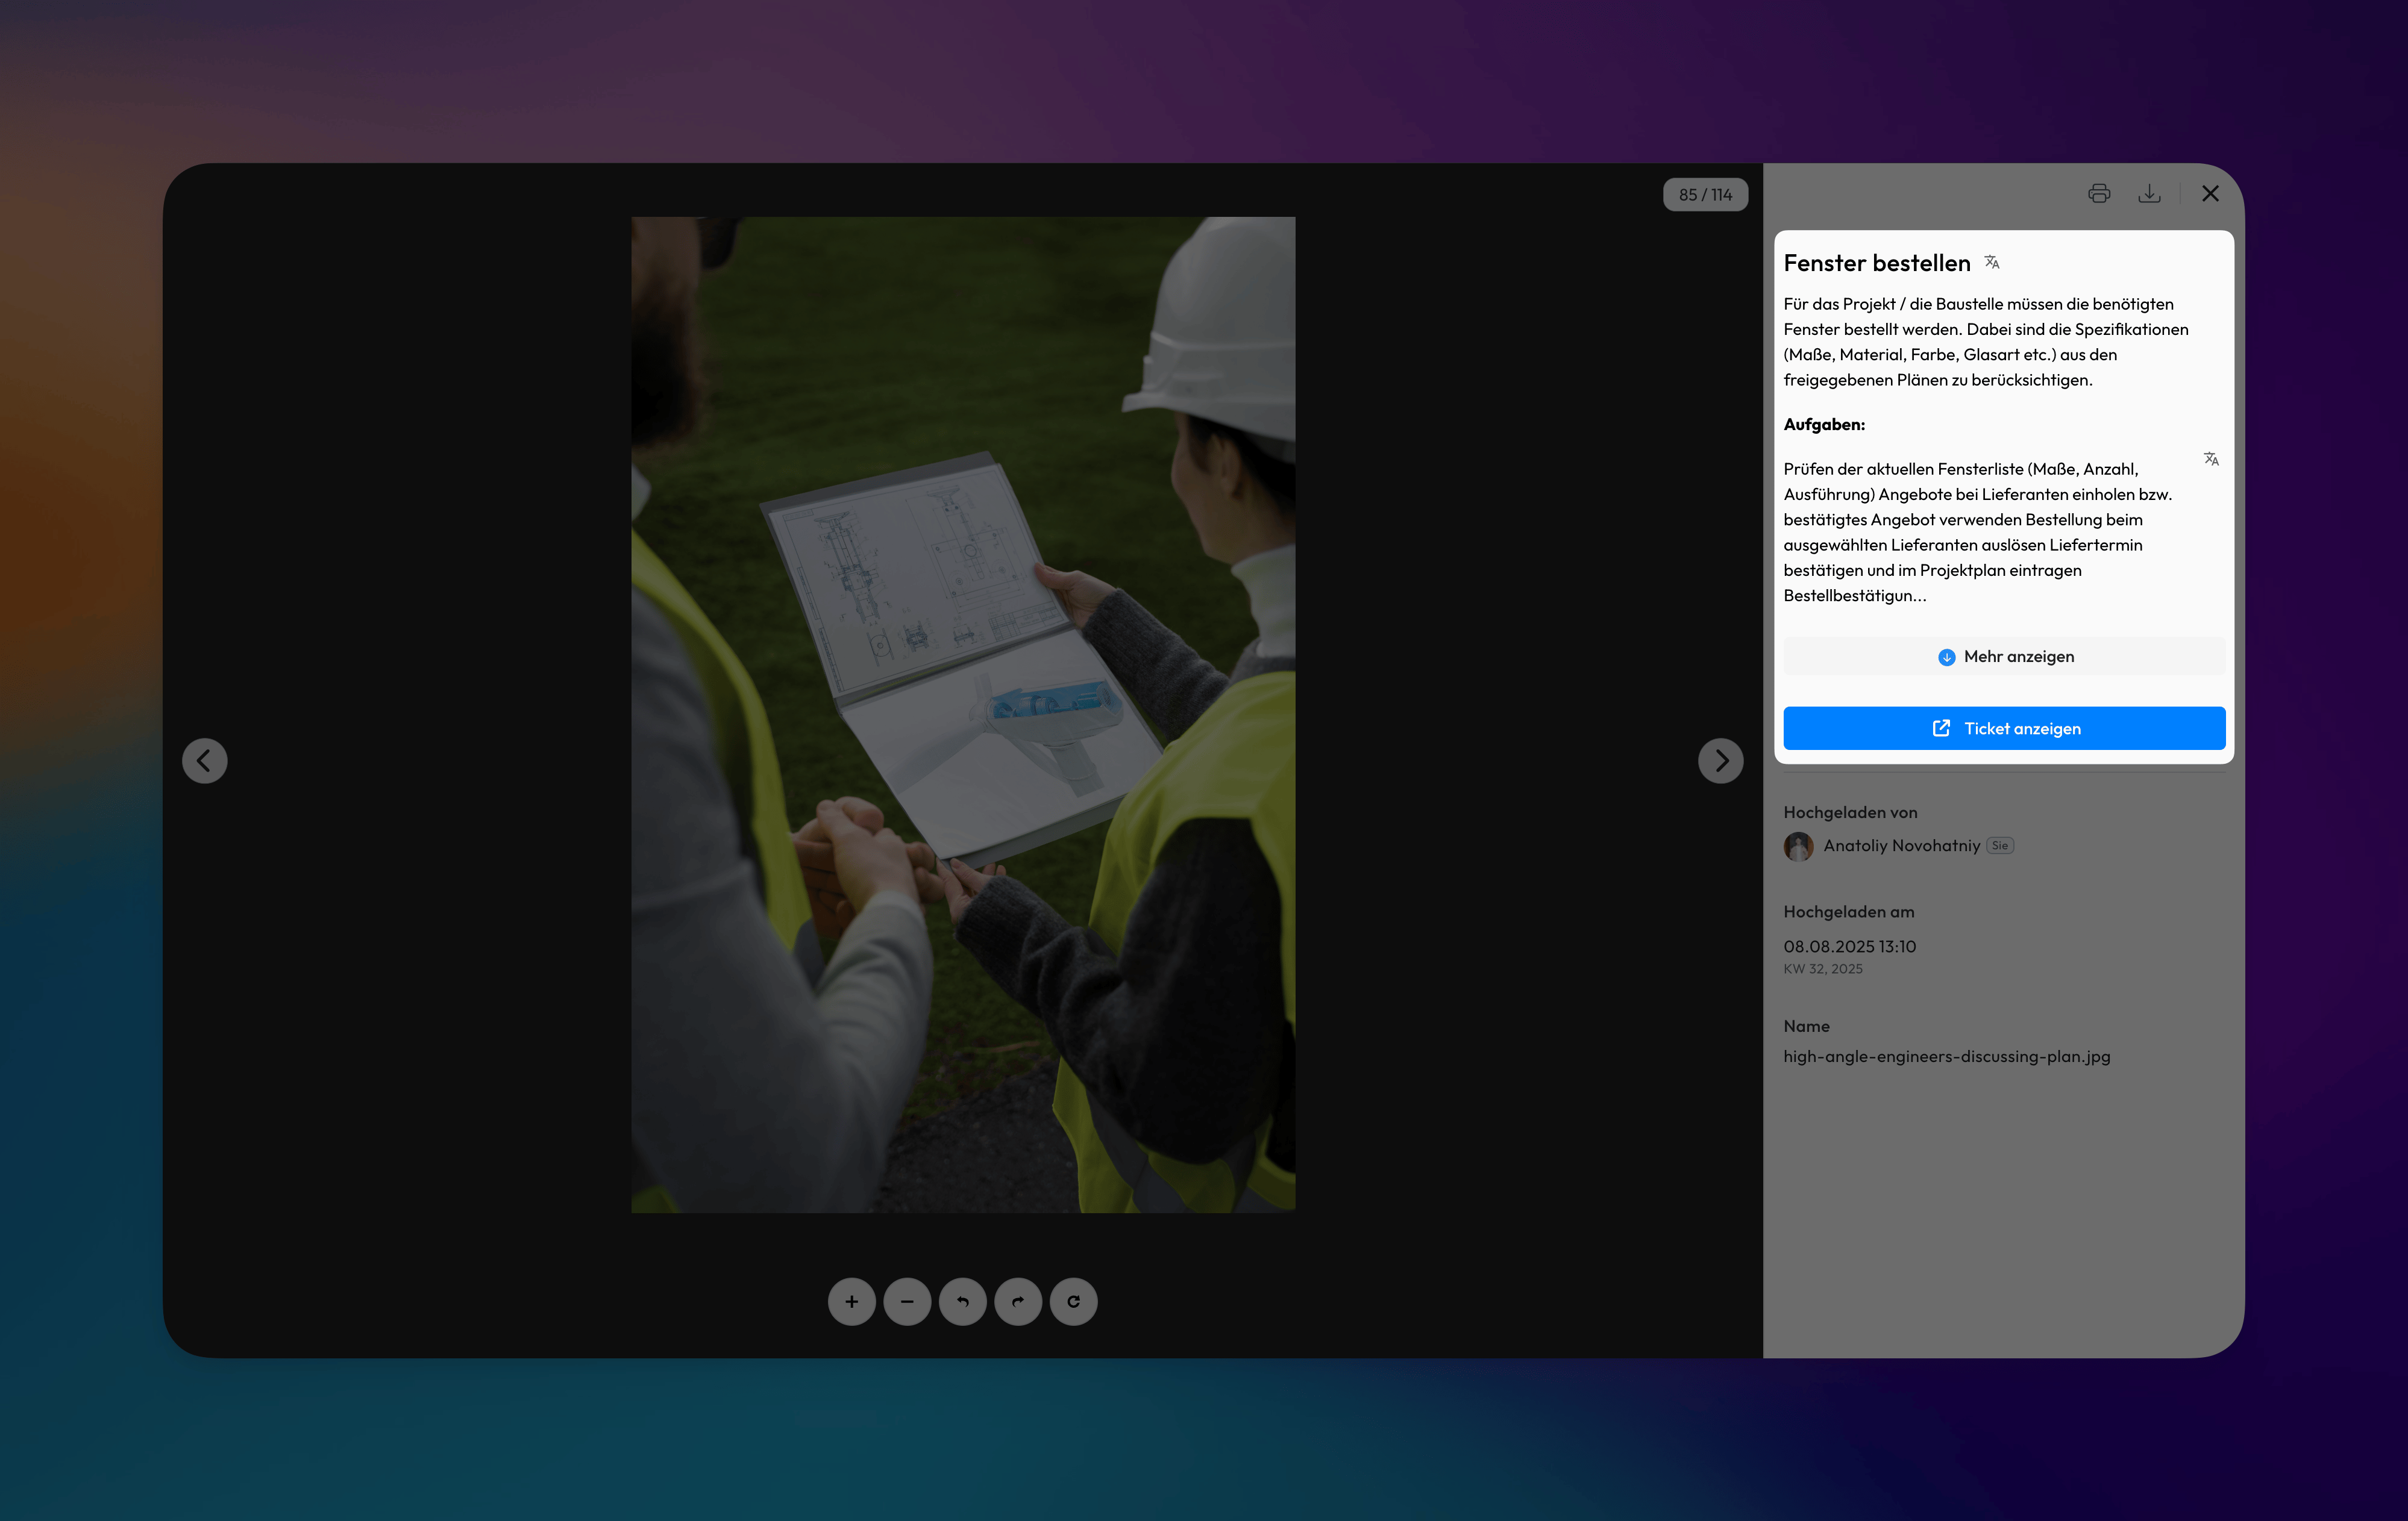Go to the previous image
Image resolution: width=2408 pixels, height=1521 pixels.
(204, 760)
